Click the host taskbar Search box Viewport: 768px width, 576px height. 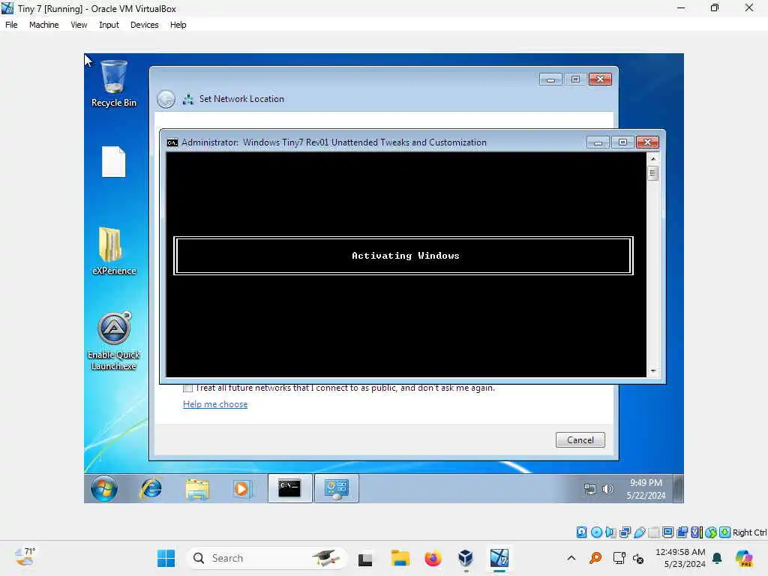tap(266, 558)
